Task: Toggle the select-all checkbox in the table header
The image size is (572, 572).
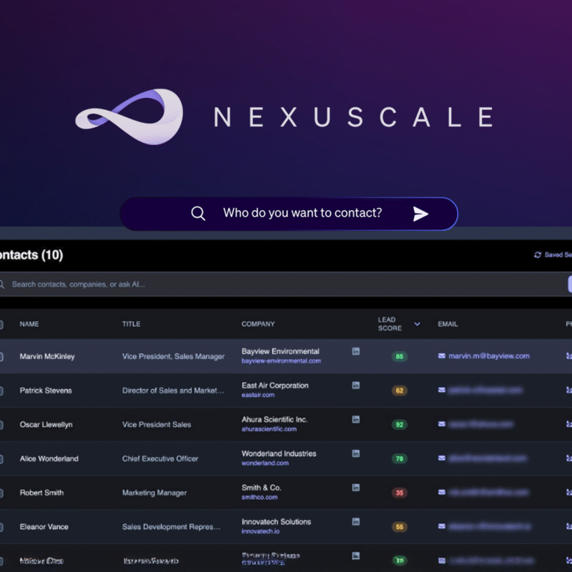Action: (x=1, y=324)
